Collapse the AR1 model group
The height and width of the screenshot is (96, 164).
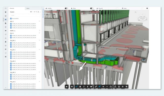(x=40, y=21)
